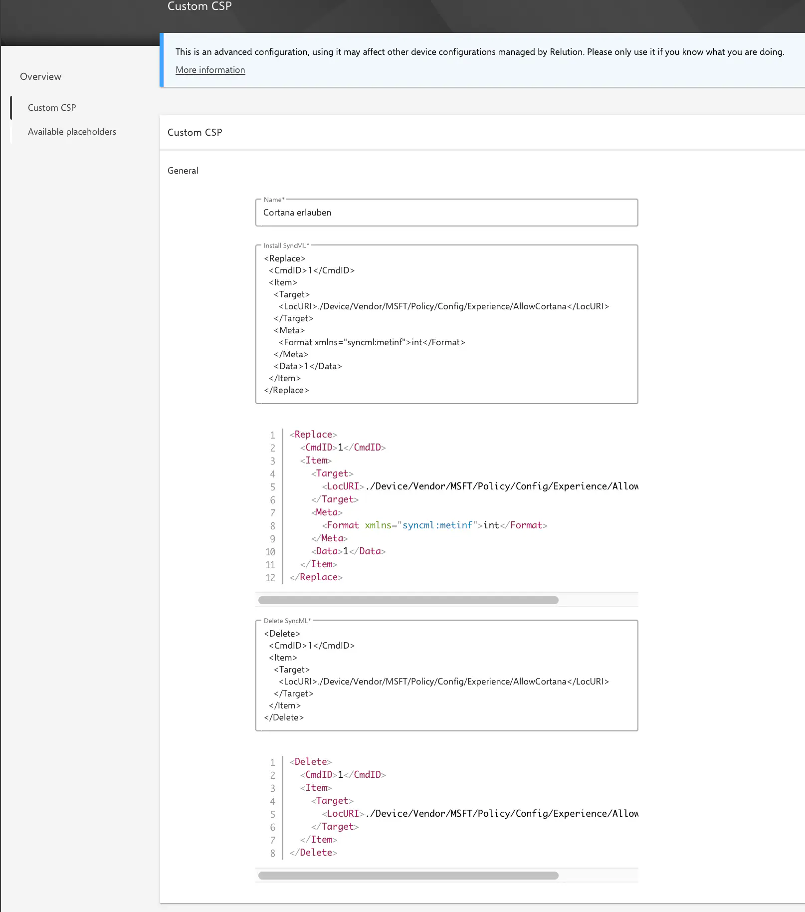
Task: Place cursor in the Delete SyncML textarea
Action: tap(446, 676)
